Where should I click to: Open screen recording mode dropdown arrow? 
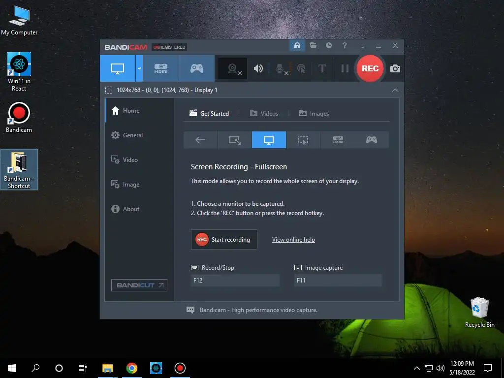point(139,68)
